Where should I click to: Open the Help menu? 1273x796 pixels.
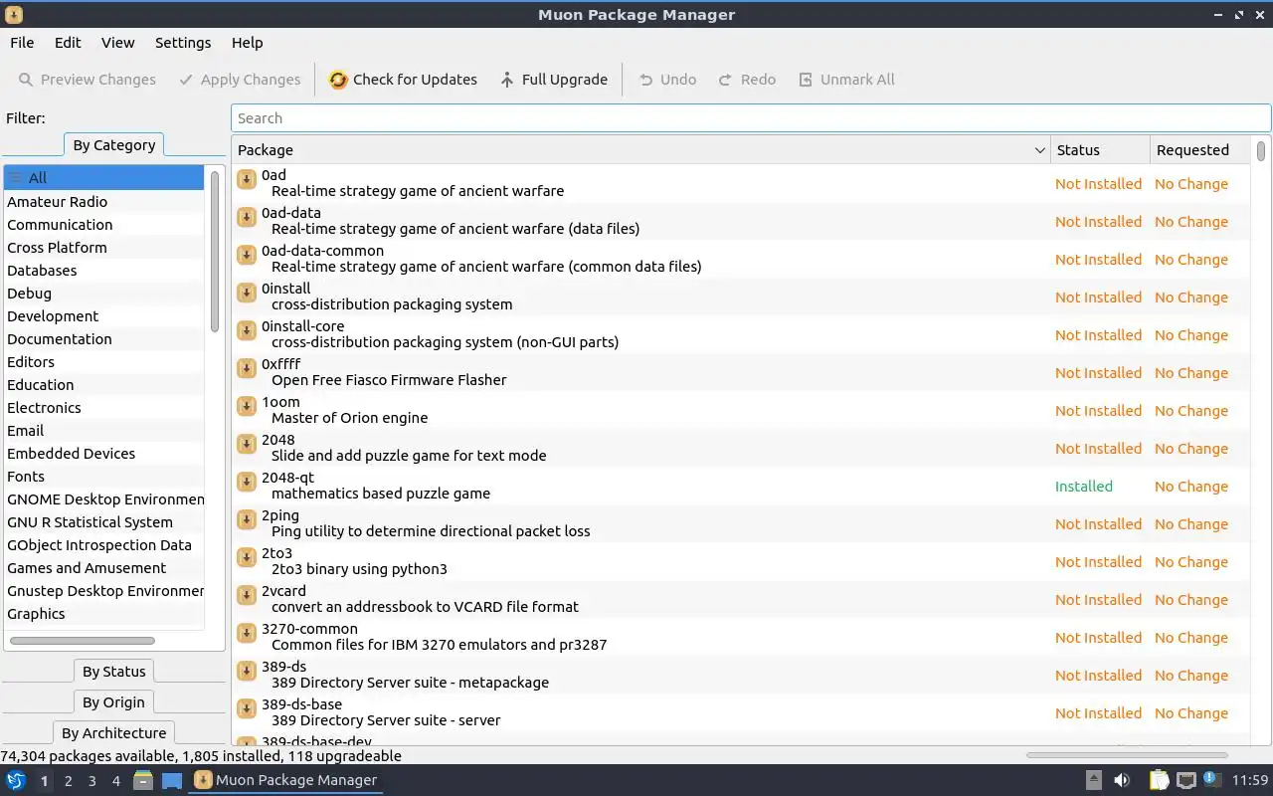coord(248,43)
